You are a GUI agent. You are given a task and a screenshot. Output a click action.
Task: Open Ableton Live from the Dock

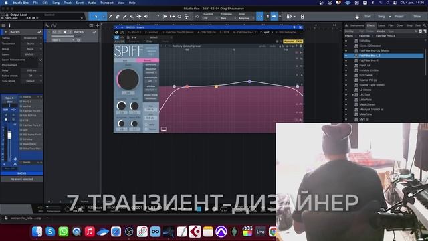tap(260, 232)
